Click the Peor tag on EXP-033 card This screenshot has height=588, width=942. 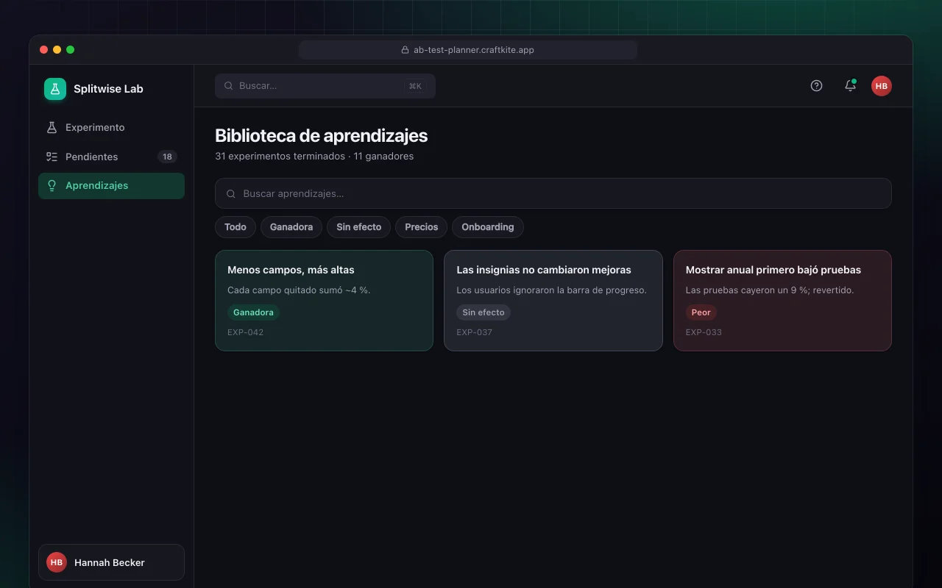click(x=701, y=312)
